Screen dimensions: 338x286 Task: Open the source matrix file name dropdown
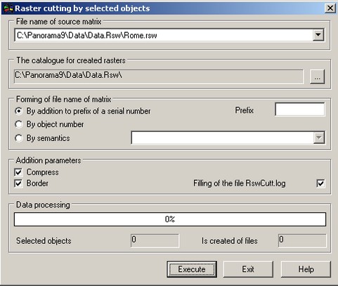(x=318, y=35)
